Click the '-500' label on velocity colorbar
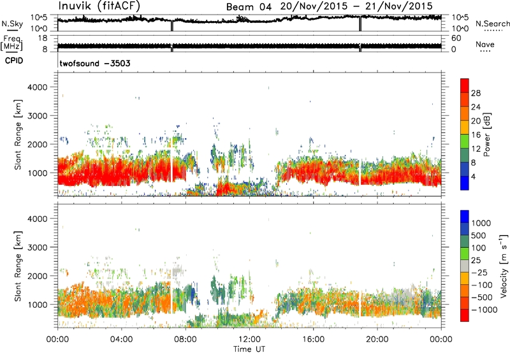The width and height of the screenshot is (510, 353). point(482,298)
